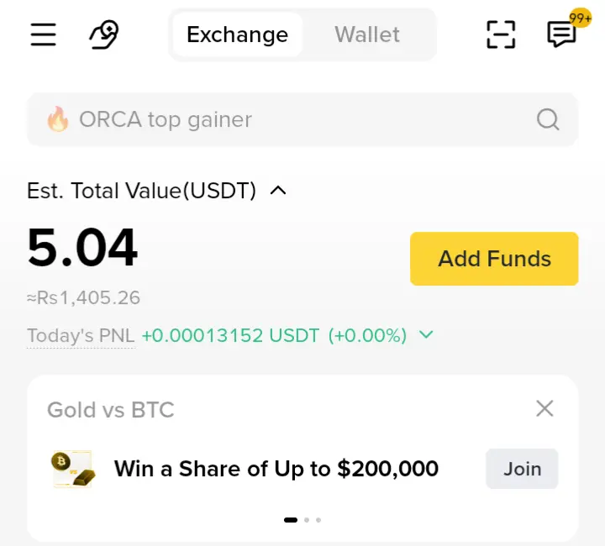The height and width of the screenshot is (546, 605).
Task: Open the Today's PNL link
Action: (81, 336)
